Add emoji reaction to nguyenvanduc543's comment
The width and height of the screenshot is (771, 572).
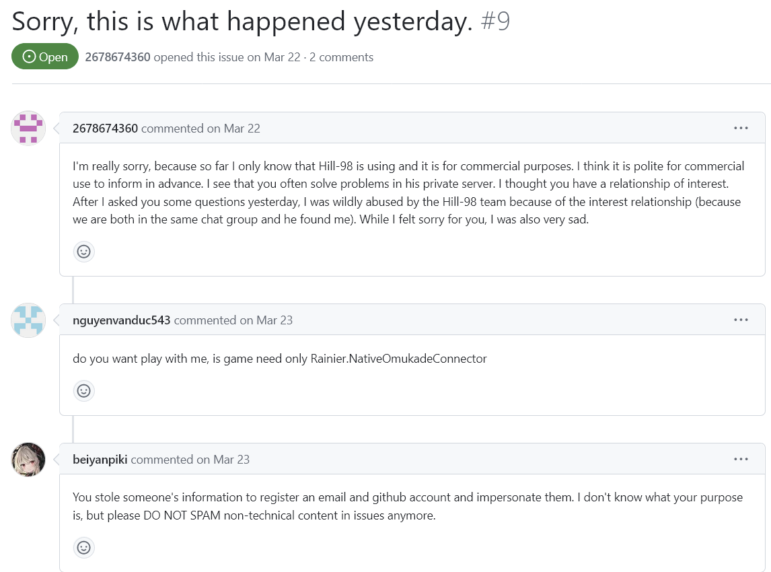click(83, 391)
